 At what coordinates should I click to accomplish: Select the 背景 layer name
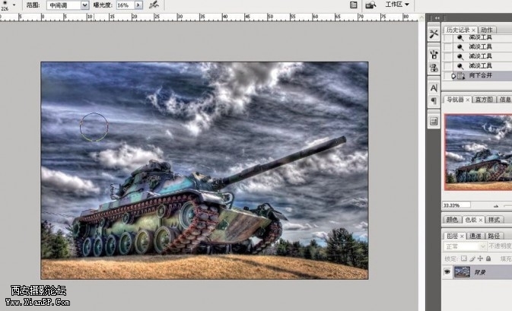point(480,272)
